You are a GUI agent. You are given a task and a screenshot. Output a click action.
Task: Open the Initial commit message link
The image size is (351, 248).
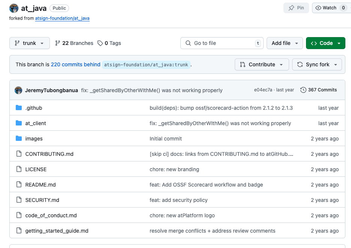(166, 139)
